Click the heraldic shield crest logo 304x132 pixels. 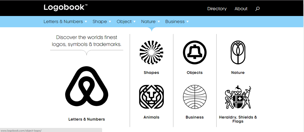pyautogui.click(x=238, y=97)
